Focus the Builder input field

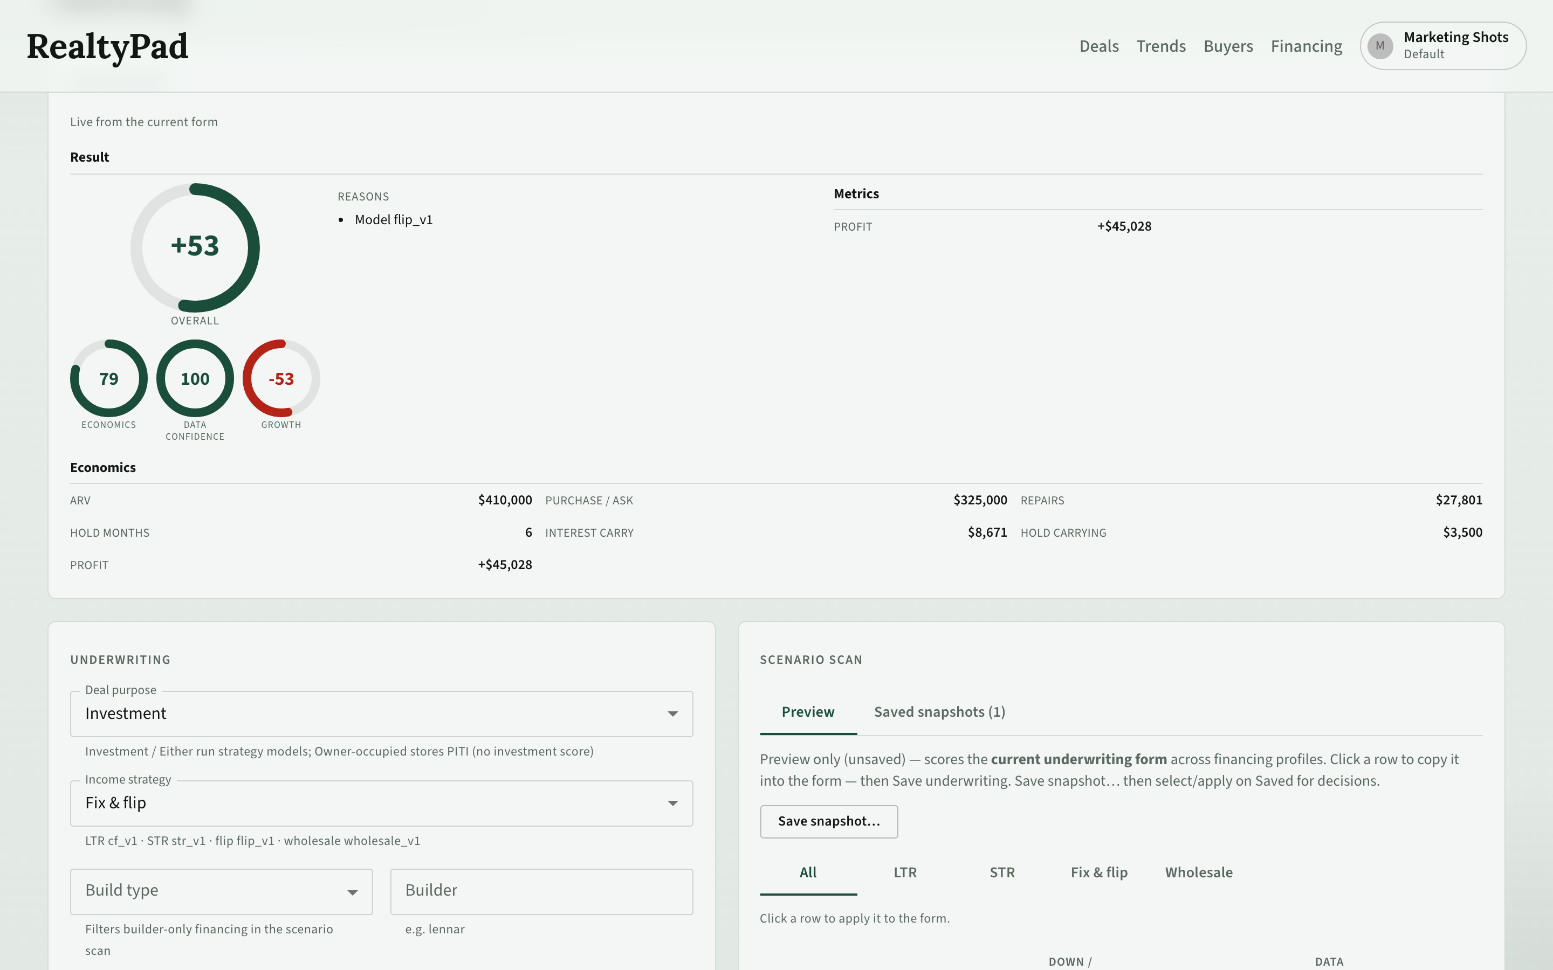coord(541,891)
